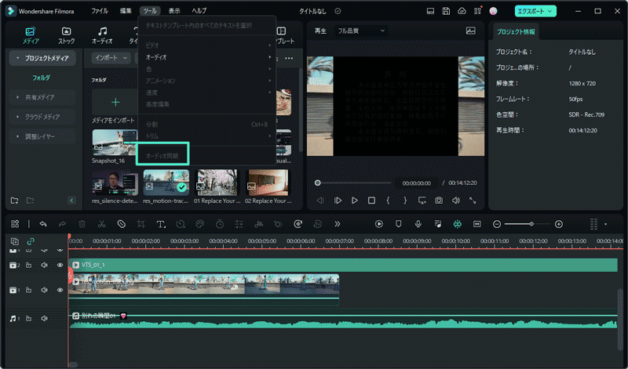Image resolution: width=628 pixels, height=369 pixels.
Task: Collapse the media sidebar with chevron button
Action: click(71, 201)
